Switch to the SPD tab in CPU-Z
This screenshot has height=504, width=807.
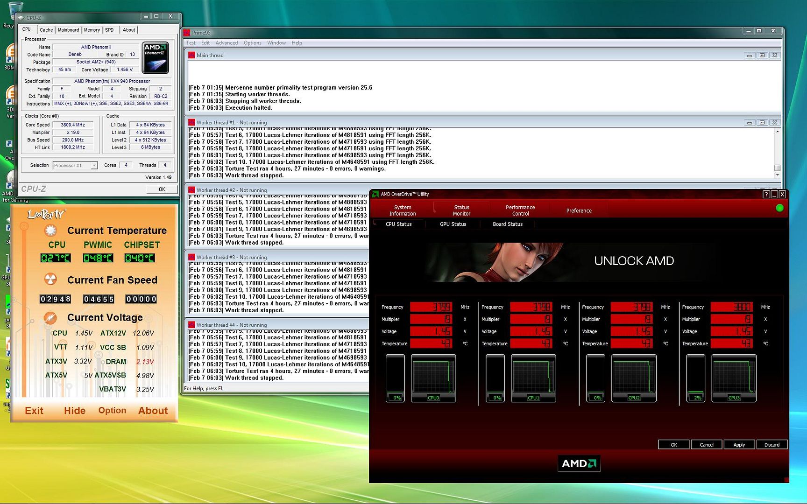tap(109, 30)
